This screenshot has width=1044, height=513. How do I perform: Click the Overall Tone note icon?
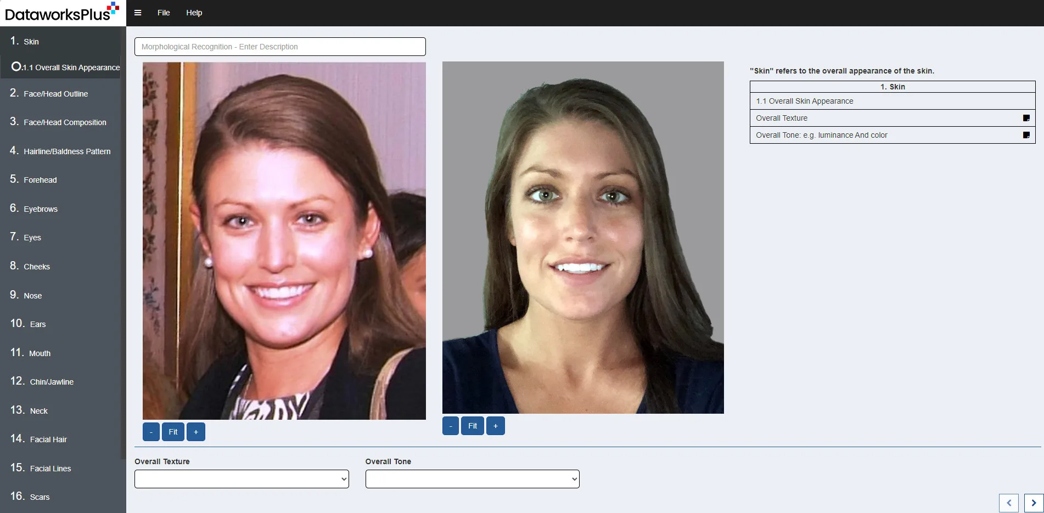[x=1026, y=135]
